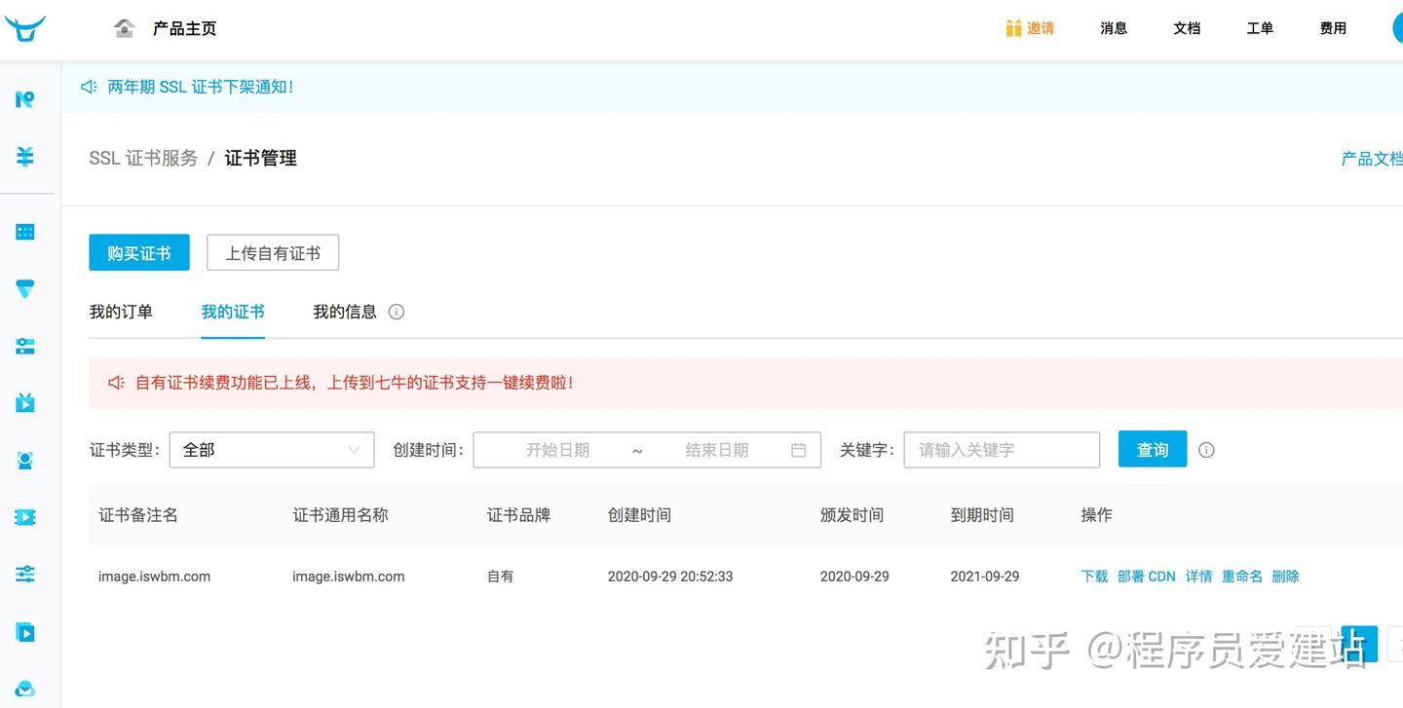Open the 证书类型 dropdown showing 全部
1403x708 pixels.
click(x=272, y=450)
